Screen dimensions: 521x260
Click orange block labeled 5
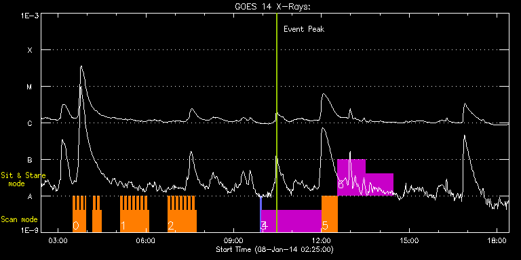click(x=330, y=214)
